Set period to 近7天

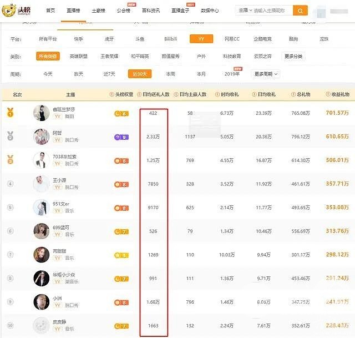click(109, 74)
